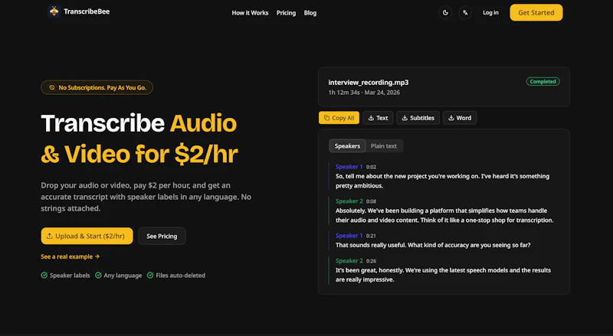The image size is (613, 336).
Task: Click the Upload & Start ($2/hr) button
Action: [87, 236]
